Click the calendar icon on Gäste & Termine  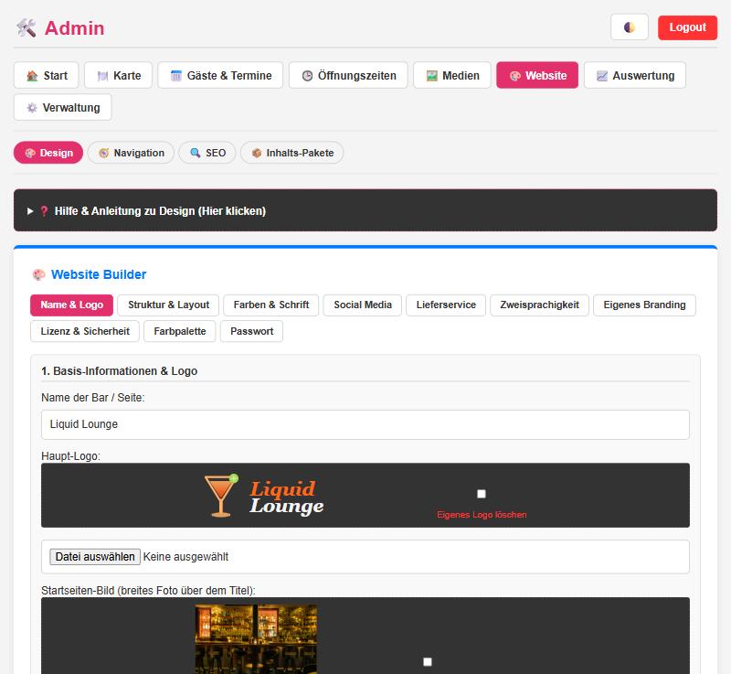click(175, 76)
